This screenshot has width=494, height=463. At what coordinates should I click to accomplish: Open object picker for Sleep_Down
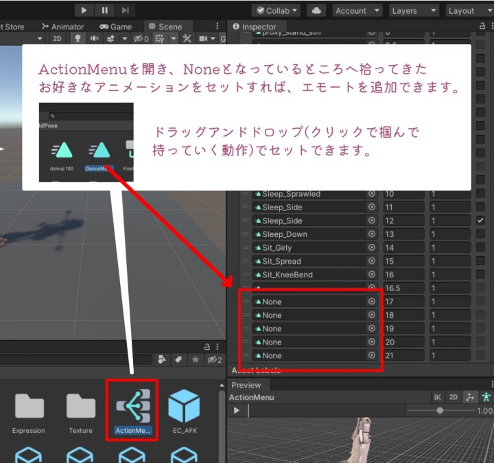pos(372,234)
